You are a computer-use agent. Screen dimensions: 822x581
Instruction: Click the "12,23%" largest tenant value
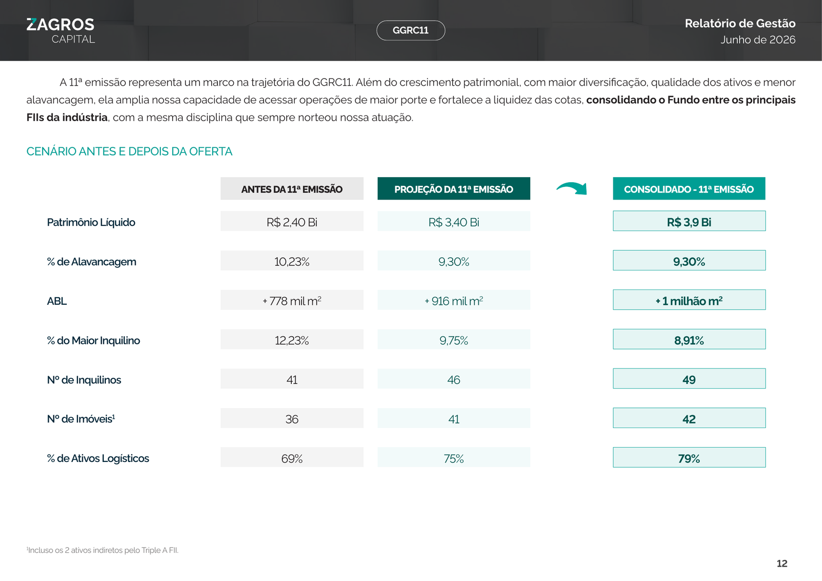point(292,340)
